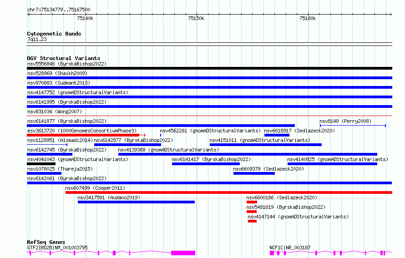The width and height of the screenshot is (405, 258).
Task: Select the thin blue nsv8148 variant bar
Action: (x=353, y=126)
